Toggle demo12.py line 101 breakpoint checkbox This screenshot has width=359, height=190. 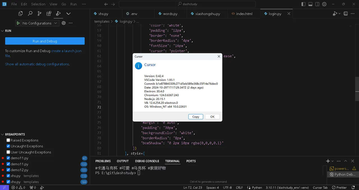pyautogui.click(x=8, y=170)
